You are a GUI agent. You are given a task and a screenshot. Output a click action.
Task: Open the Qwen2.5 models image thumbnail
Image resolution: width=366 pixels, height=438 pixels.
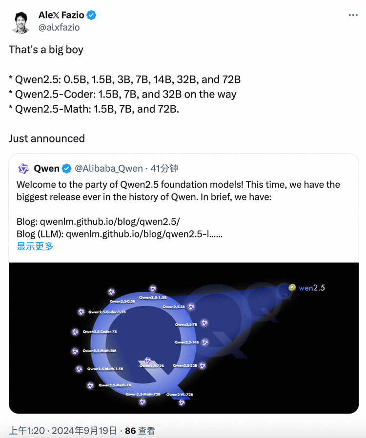(183, 338)
